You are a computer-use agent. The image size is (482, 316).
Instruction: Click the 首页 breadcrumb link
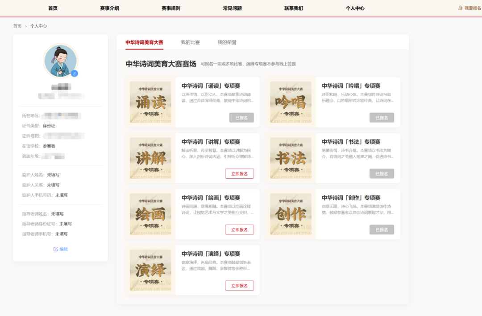click(x=17, y=26)
